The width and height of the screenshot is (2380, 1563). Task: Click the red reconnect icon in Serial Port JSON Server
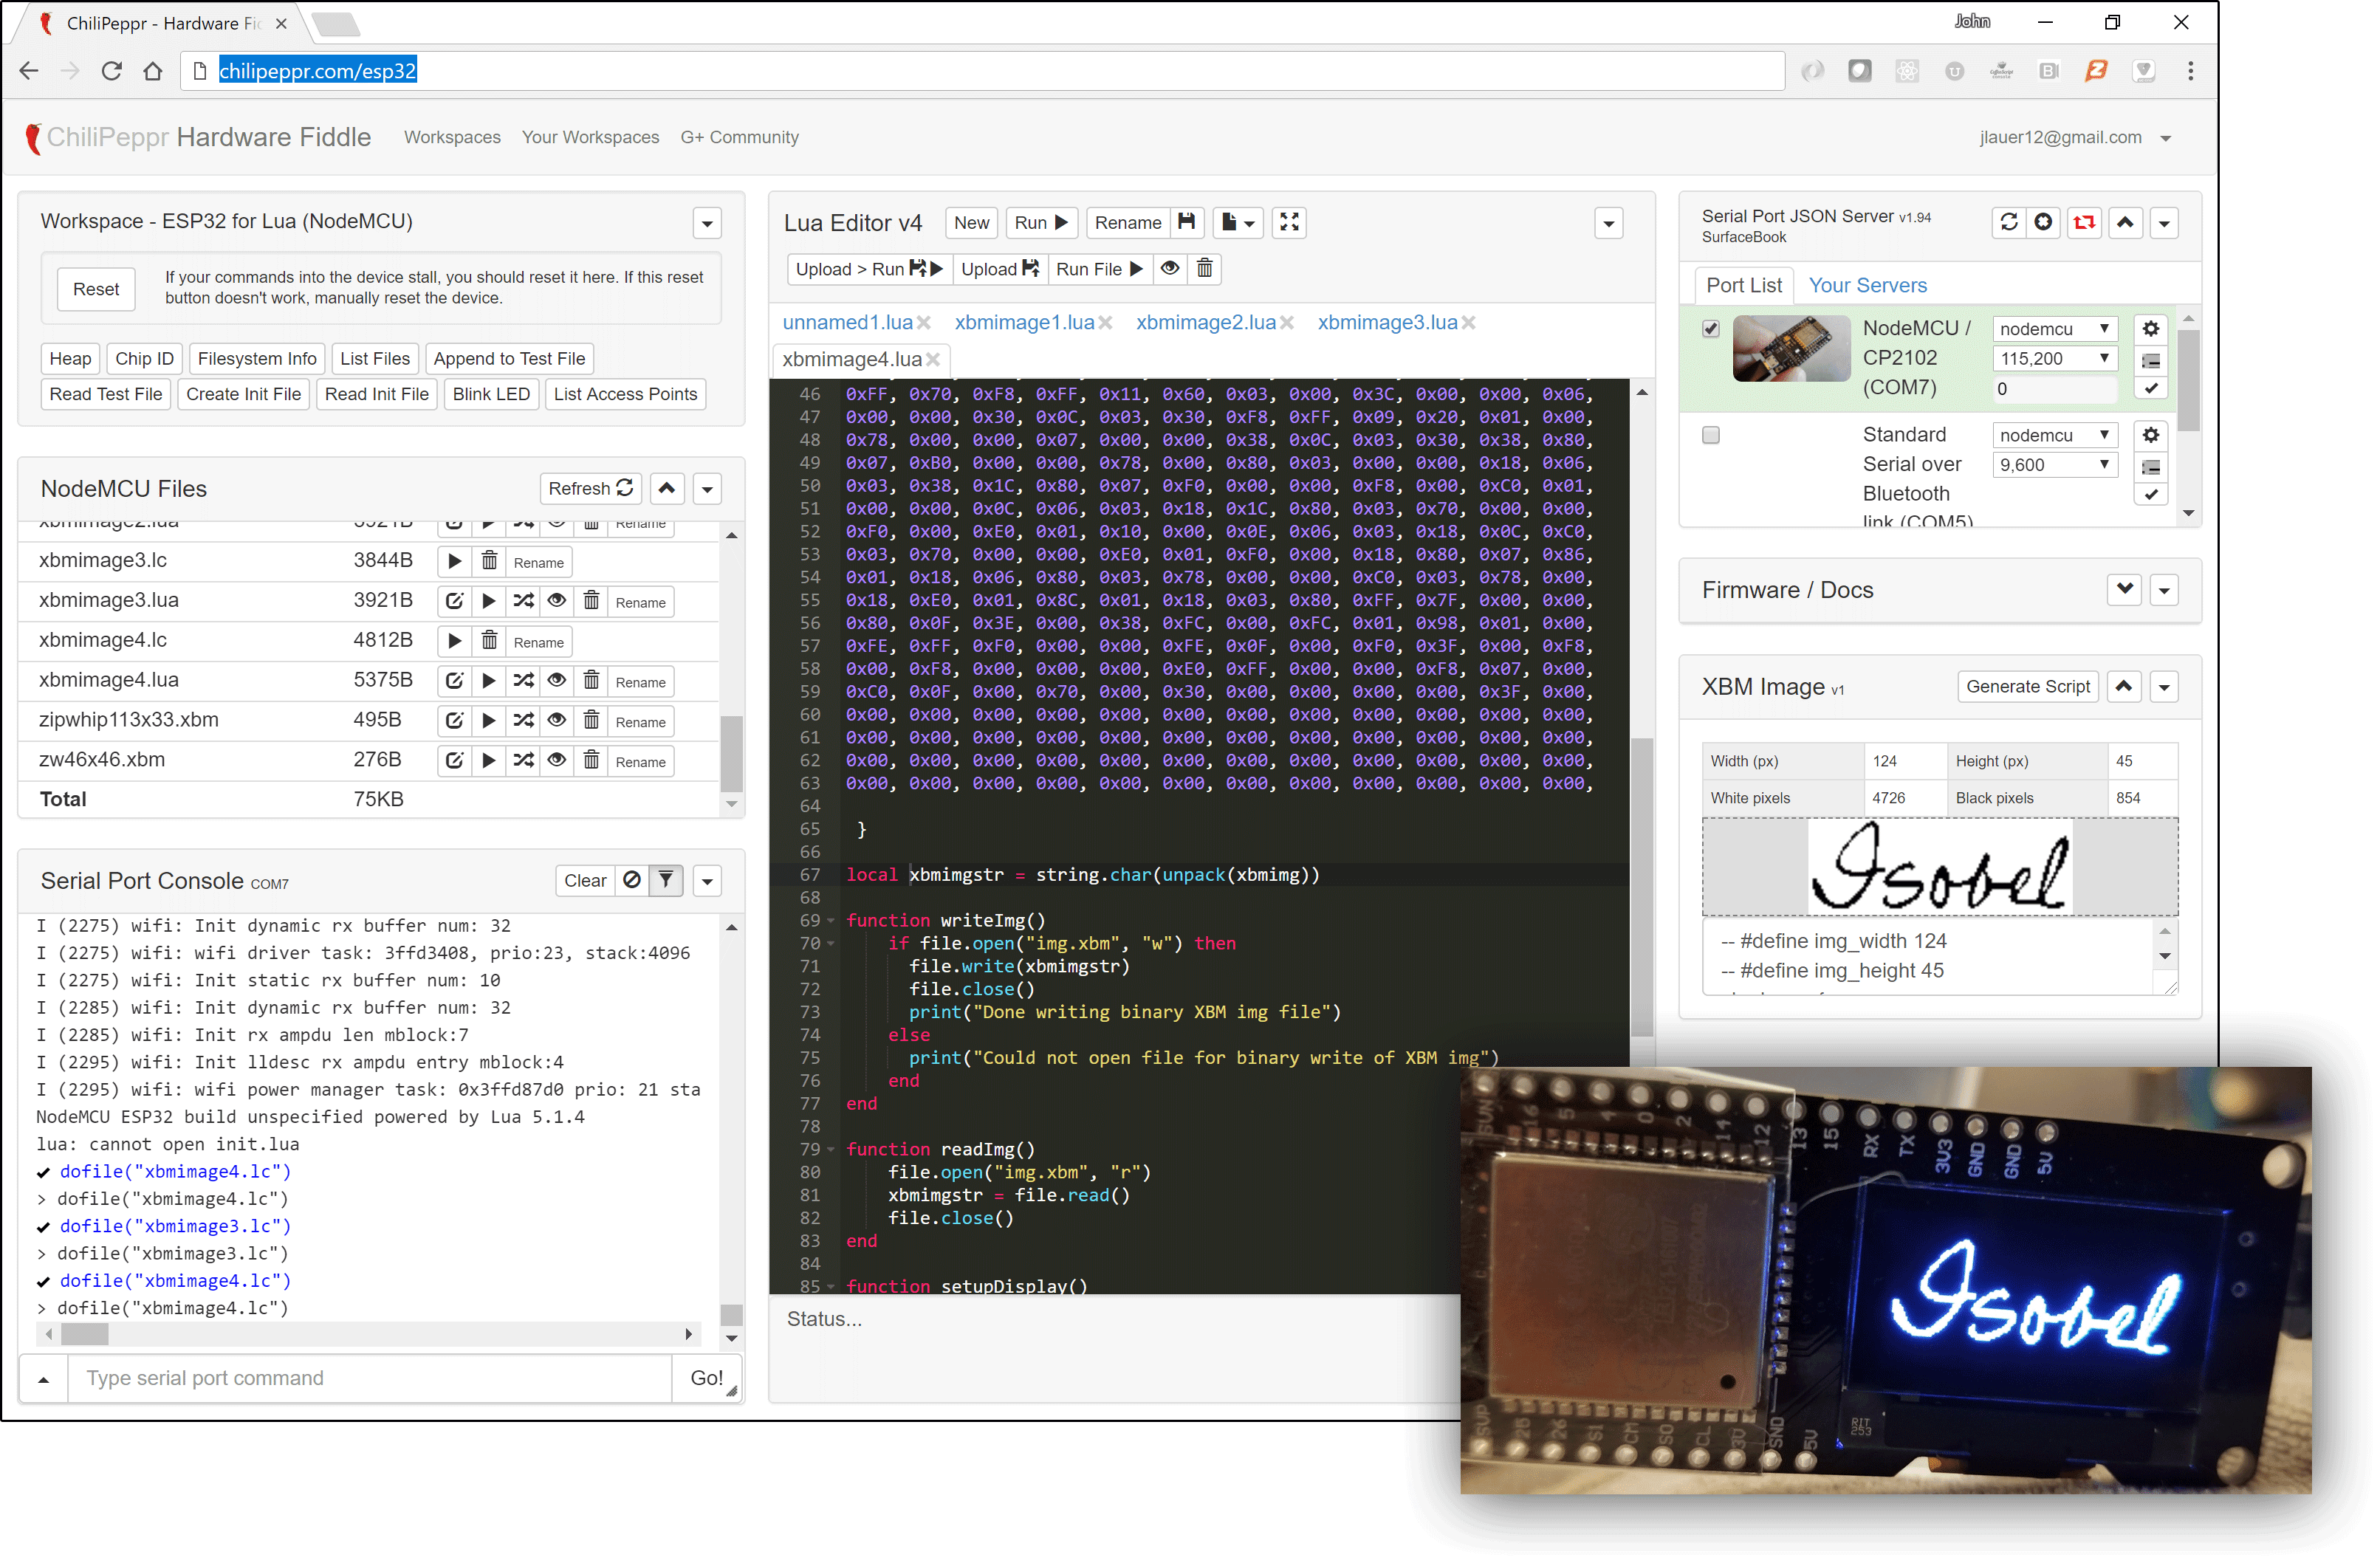pos(2084,222)
